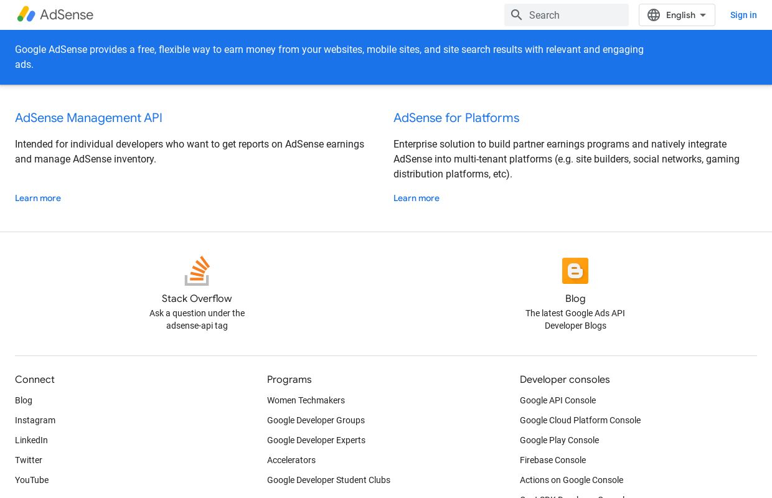Click the Sign in link

(x=743, y=15)
